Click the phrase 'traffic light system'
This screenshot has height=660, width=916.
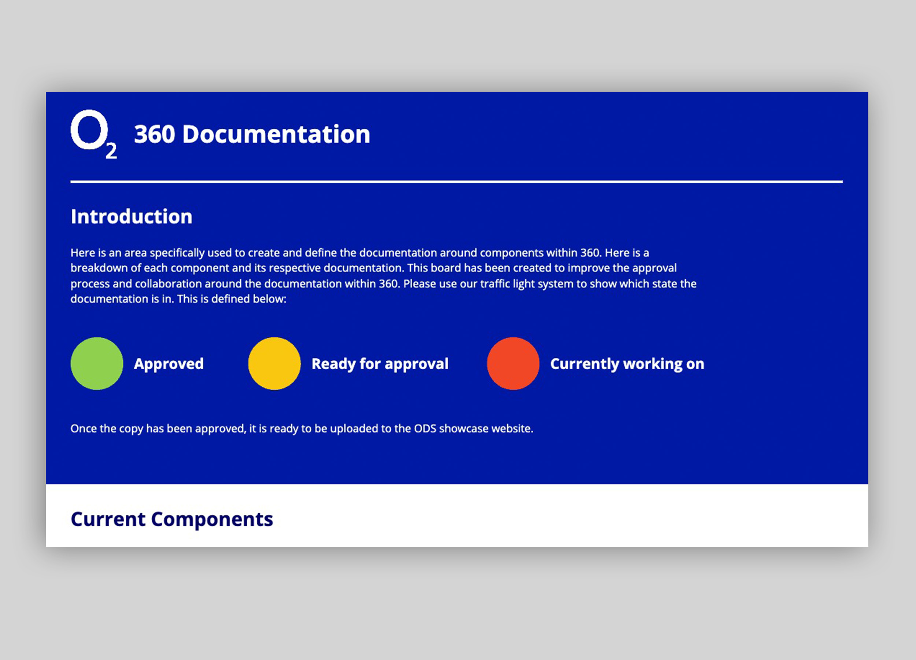pyautogui.click(x=527, y=284)
